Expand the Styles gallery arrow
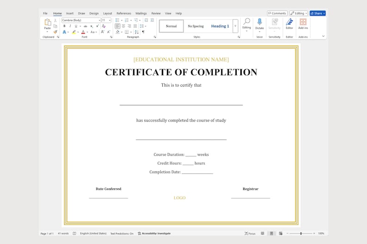The height and width of the screenshot is (244, 367). [235, 26]
